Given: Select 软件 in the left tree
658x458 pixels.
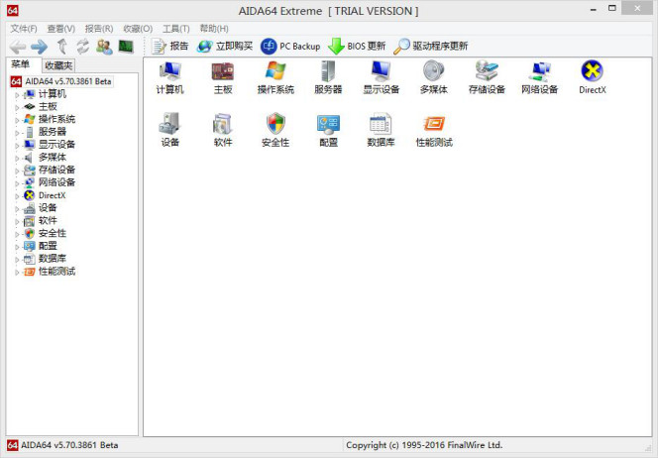Looking at the screenshot, I should coord(48,220).
